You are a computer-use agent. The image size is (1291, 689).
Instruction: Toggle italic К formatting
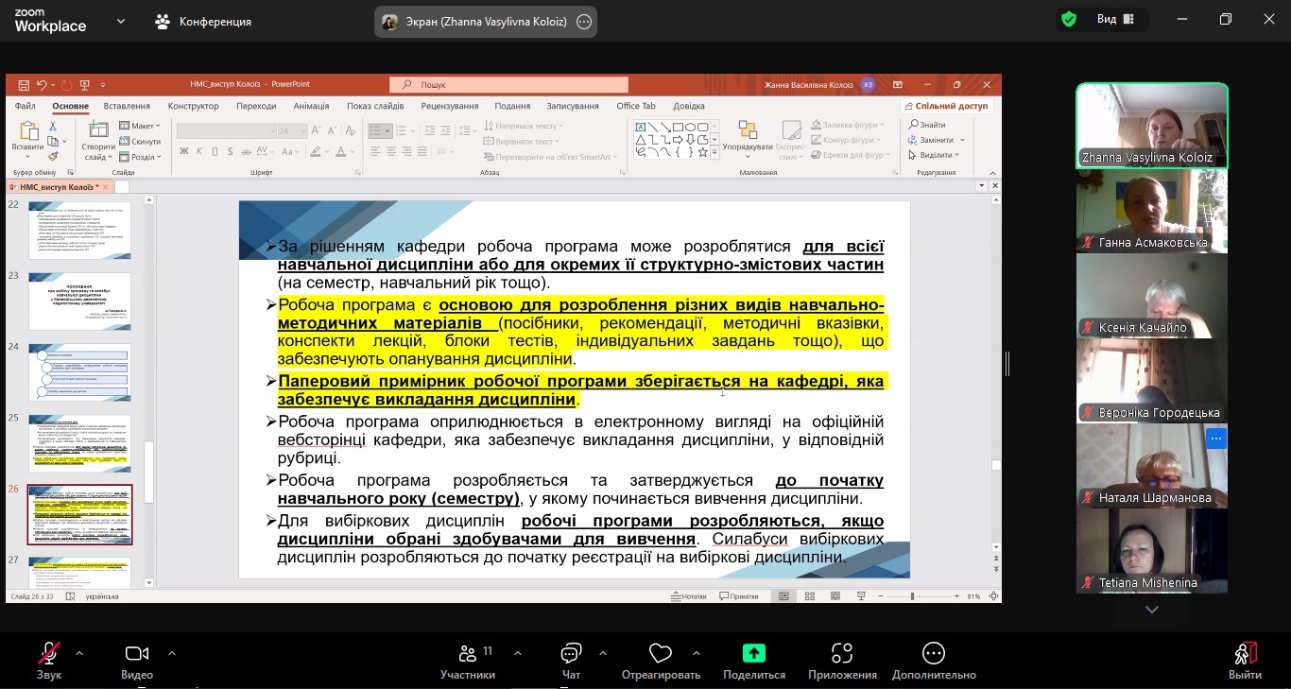tap(198, 151)
